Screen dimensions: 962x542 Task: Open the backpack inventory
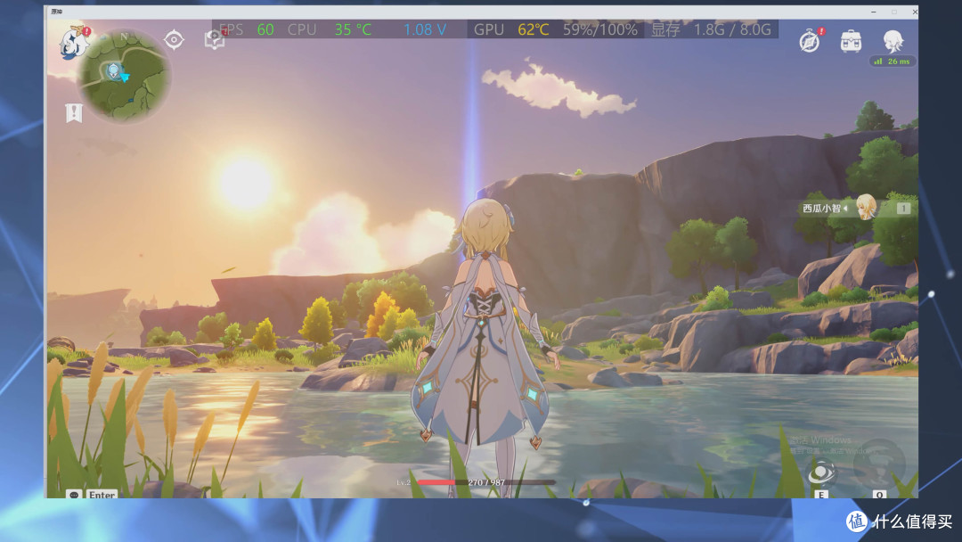pyautogui.click(x=851, y=40)
